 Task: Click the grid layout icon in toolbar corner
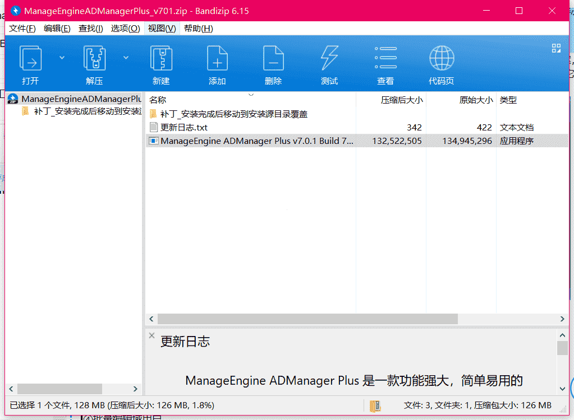557,48
